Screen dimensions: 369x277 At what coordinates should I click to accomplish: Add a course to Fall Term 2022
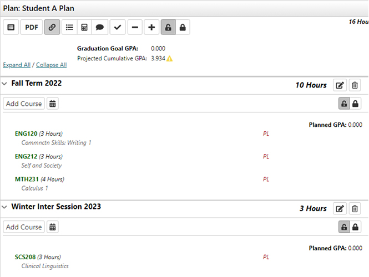(x=23, y=104)
